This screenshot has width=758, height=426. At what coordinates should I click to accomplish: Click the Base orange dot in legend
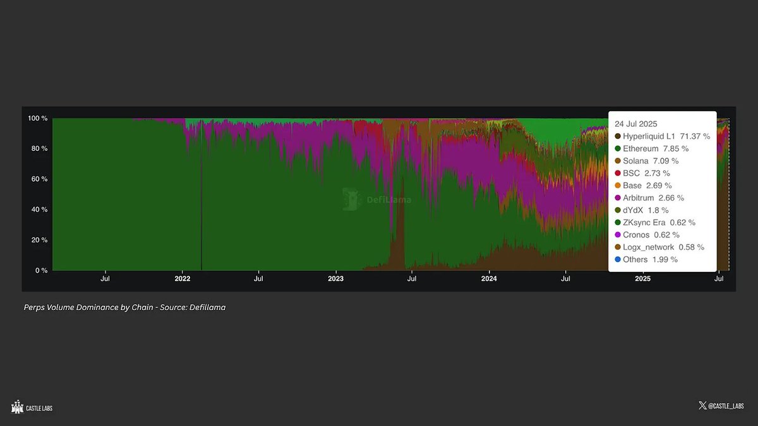click(x=617, y=186)
